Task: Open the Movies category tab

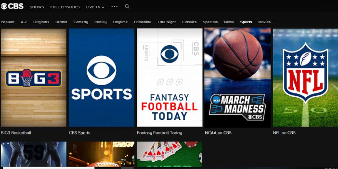Action: pyautogui.click(x=264, y=22)
